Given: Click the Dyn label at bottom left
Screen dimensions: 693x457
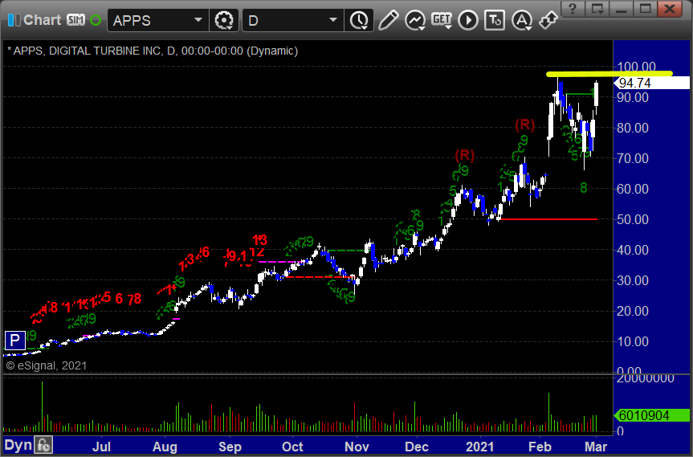Looking at the screenshot, I should coord(18,445).
